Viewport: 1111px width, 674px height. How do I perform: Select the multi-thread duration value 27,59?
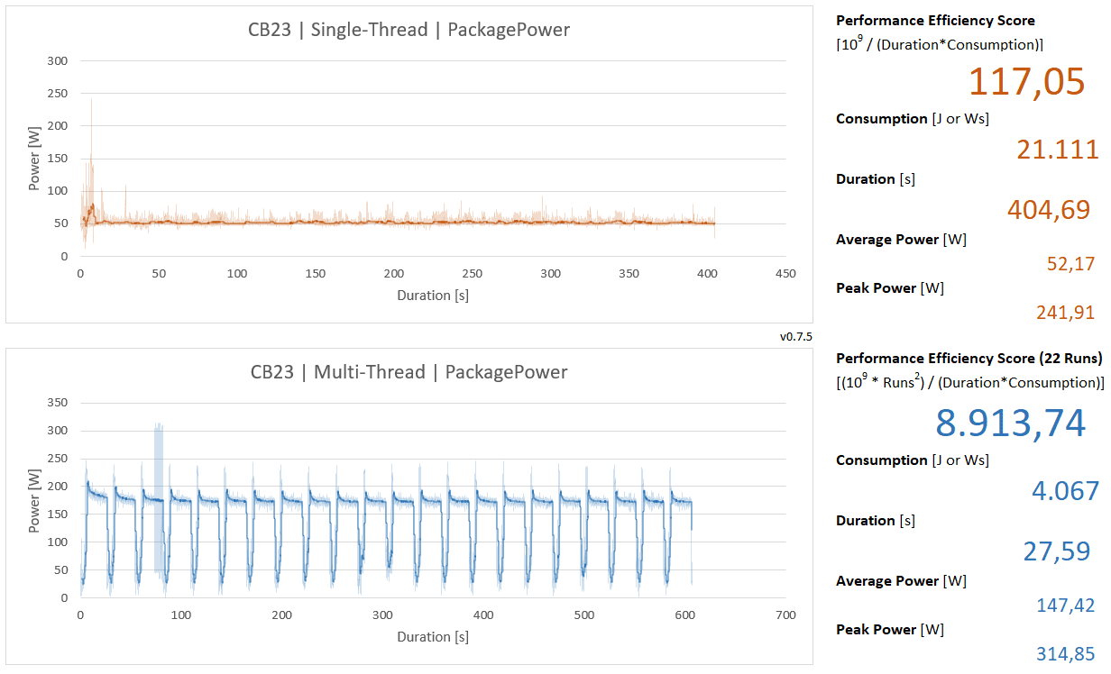(x=1057, y=551)
